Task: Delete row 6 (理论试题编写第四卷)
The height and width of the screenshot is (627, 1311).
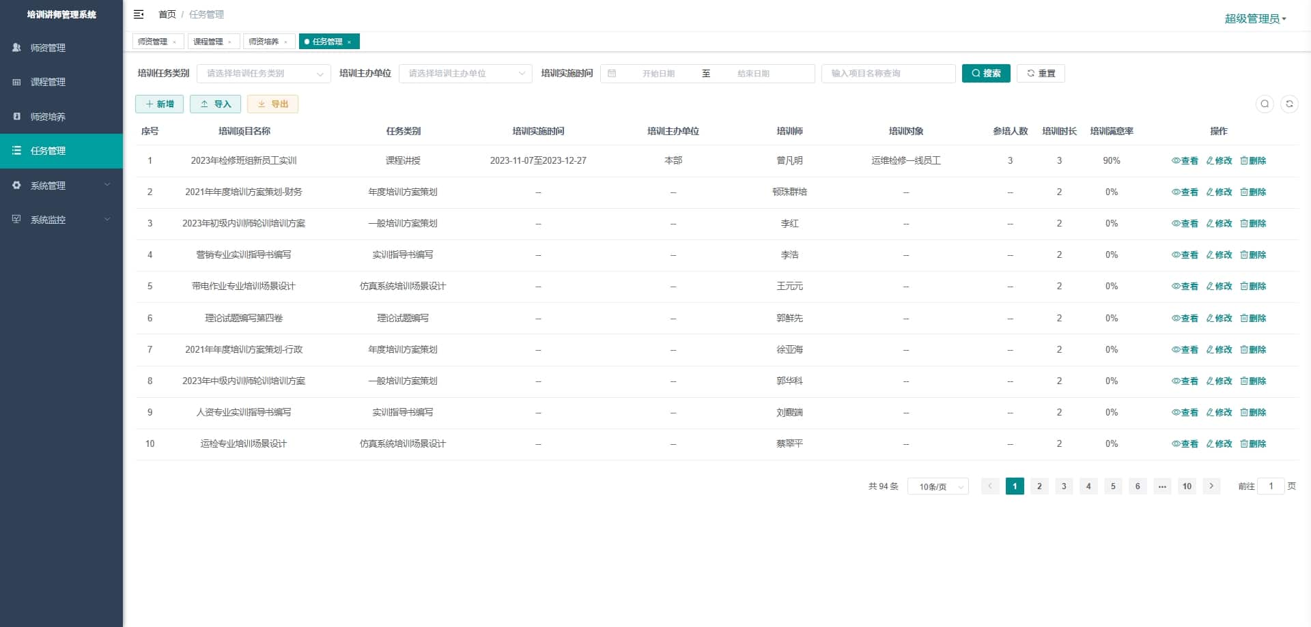Action: [1253, 319]
